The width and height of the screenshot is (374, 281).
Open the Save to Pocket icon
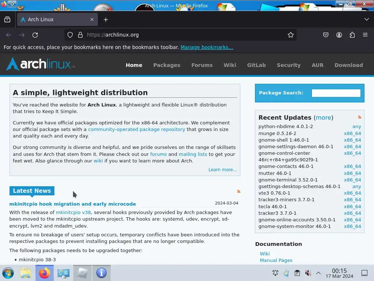click(x=325, y=35)
